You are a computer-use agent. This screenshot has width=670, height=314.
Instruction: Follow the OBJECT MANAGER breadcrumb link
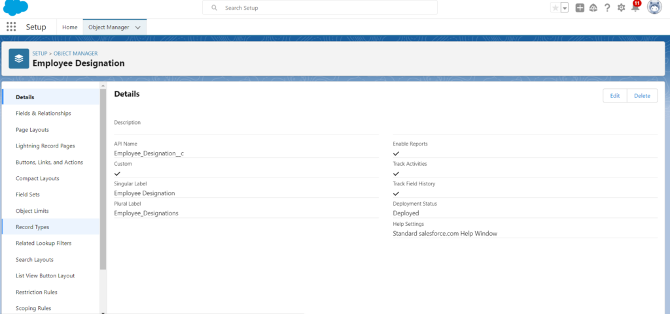(x=76, y=54)
